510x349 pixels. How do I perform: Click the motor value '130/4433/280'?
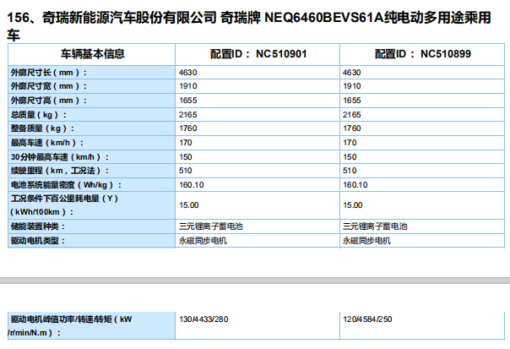[x=203, y=319]
